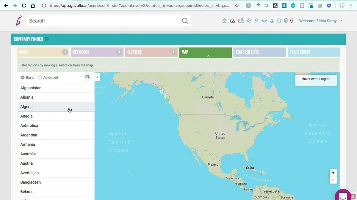Viewport: 357px width, 200px height.
Task: Click Venezuela on the map
Action: [x=271, y=191]
